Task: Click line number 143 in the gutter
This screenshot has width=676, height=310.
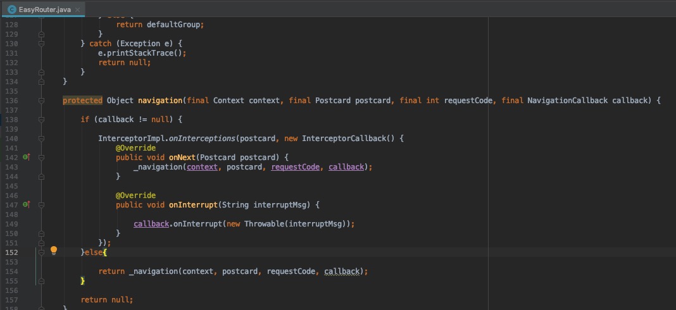Action: 11,167
